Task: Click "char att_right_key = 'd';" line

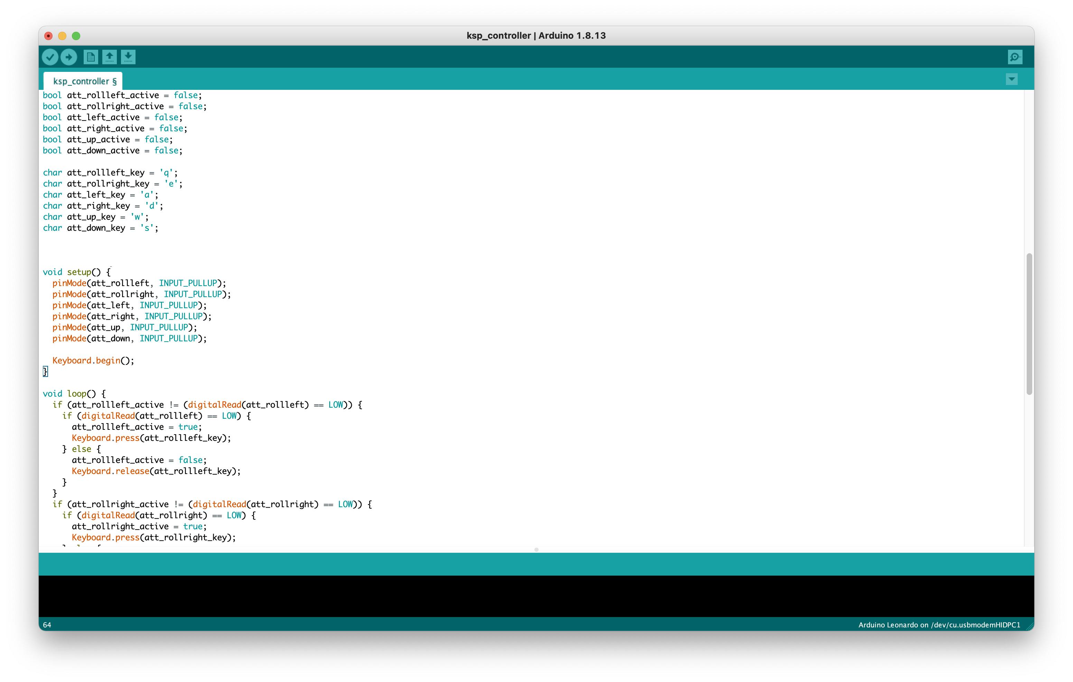Action: [103, 206]
